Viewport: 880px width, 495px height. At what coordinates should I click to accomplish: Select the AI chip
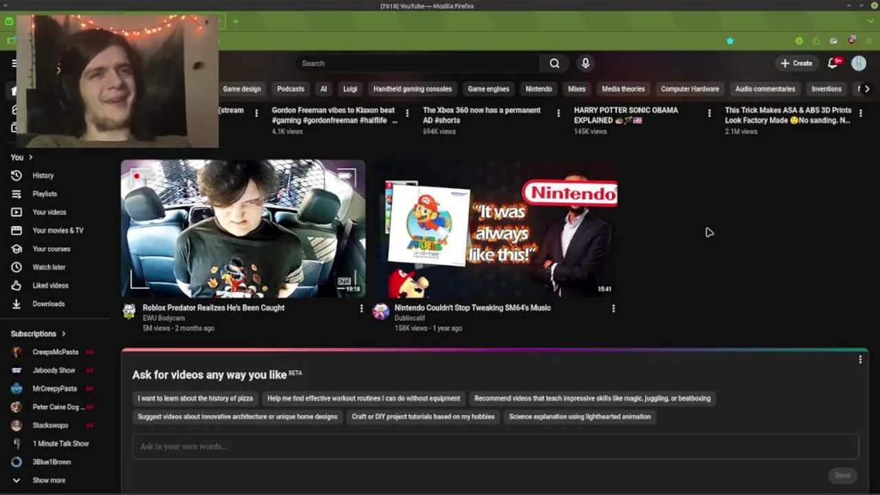(323, 89)
